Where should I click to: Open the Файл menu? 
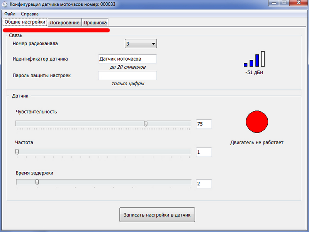(10, 14)
